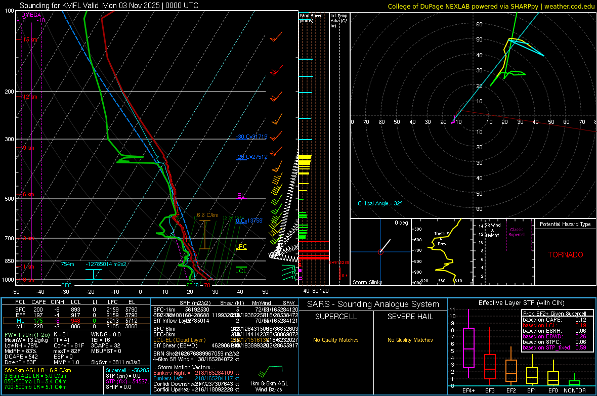597x396 pixels.
Task: Select 'Sfc-3km AGL LR = 6.9 C/km'
Action: (38, 370)
